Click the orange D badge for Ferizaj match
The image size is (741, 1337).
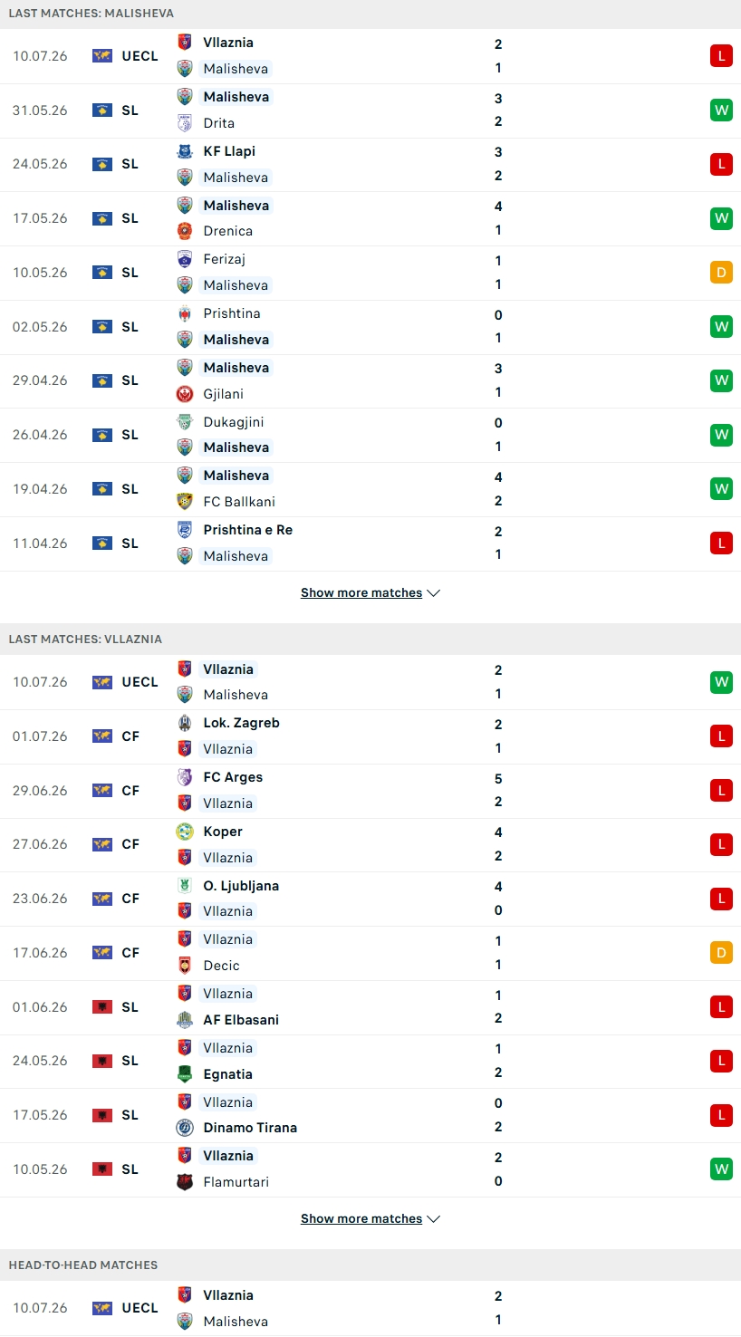point(721,273)
